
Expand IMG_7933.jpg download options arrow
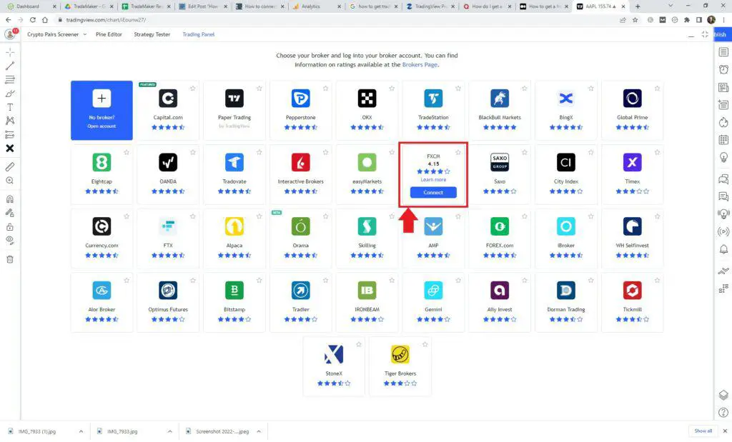tap(169, 431)
